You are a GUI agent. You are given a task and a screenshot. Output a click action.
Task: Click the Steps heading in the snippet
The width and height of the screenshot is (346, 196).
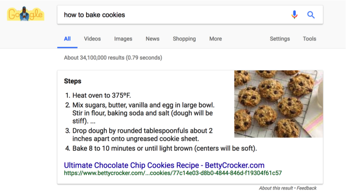pos(73,81)
